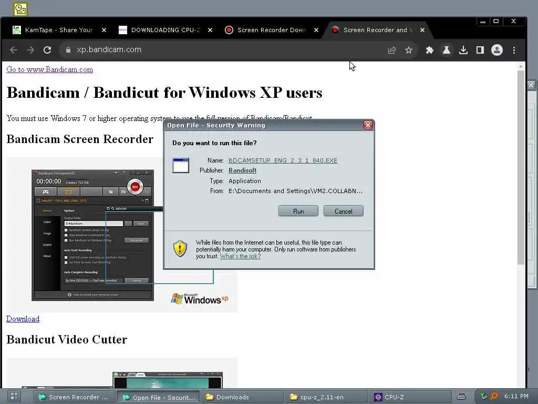
Task: Click the yellow desktop icon top-left
Action: coord(20,9)
